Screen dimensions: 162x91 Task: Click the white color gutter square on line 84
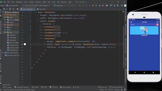click(x=25, y=44)
